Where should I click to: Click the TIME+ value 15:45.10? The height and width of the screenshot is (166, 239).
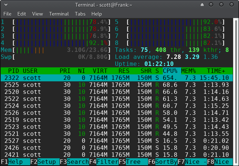click(x=214, y=78)
